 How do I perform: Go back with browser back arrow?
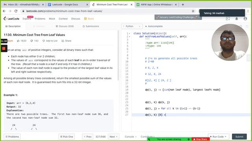point(4,11)
